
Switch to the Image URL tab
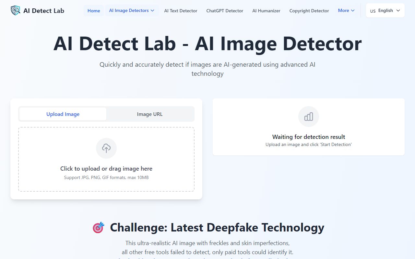point(150,114)
